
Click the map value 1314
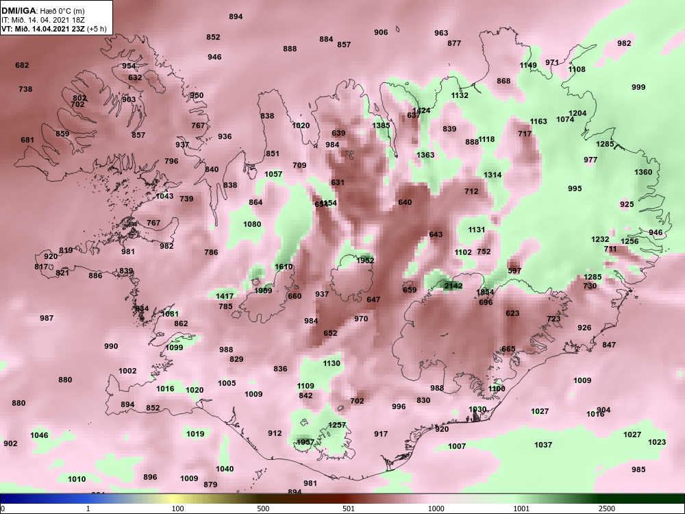(x=493, y=175)
